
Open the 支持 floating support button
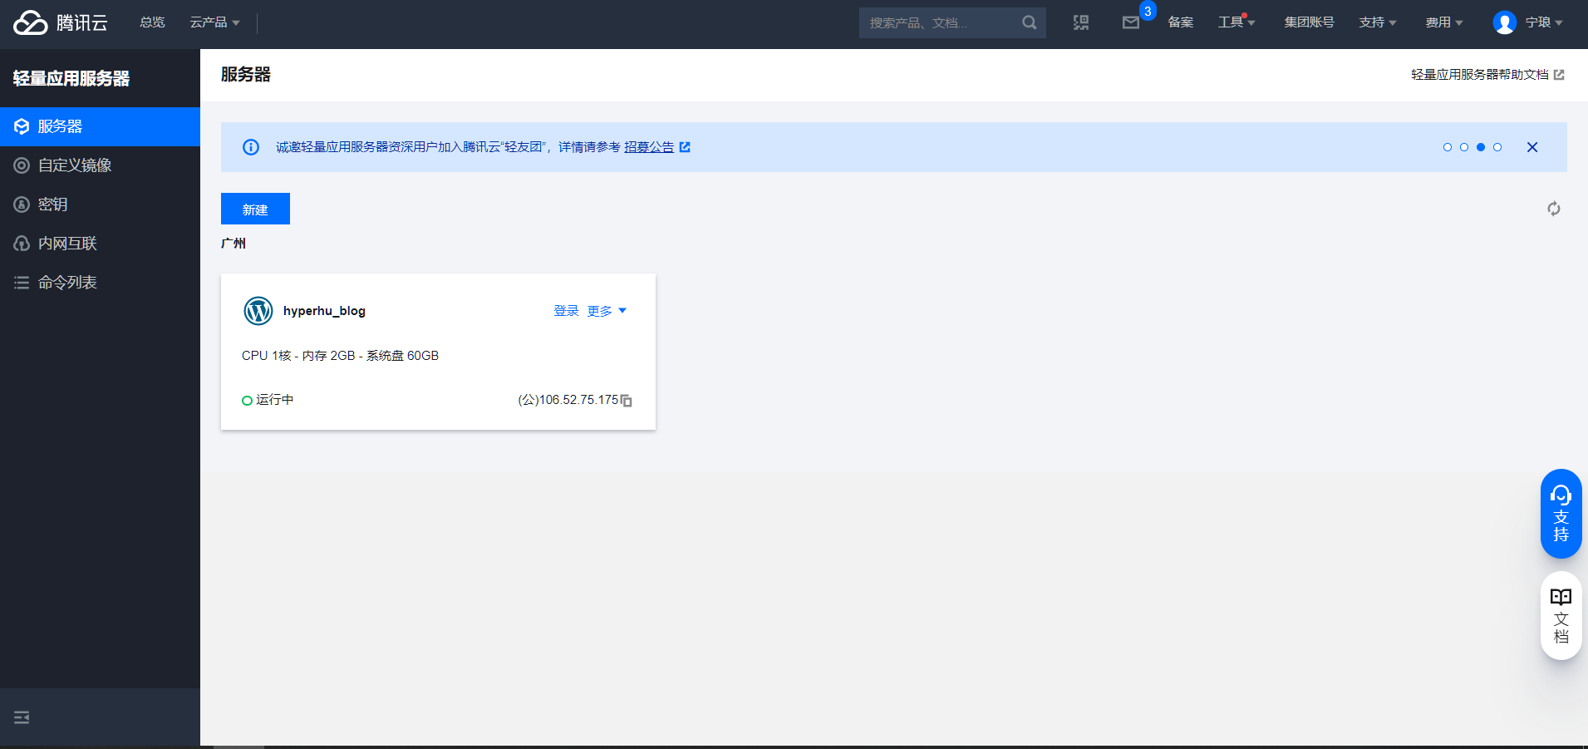tap(1561, 514)
